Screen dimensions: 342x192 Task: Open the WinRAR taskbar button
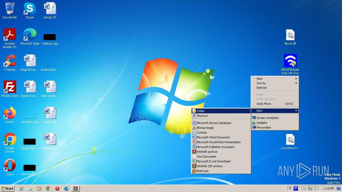tap(76, 189)
